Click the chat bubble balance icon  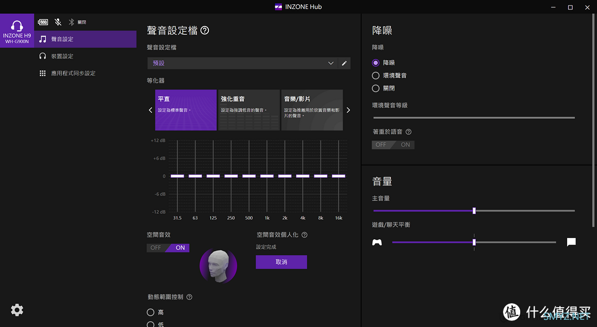(571, 242)
